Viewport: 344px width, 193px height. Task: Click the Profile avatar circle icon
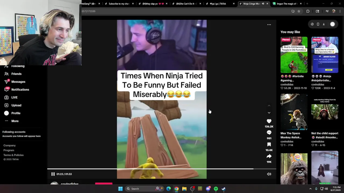tap(6, 113)
